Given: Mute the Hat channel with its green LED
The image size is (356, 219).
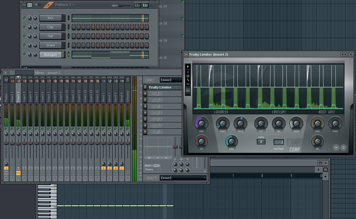Looking at the screenshot, I should point(24,36).
